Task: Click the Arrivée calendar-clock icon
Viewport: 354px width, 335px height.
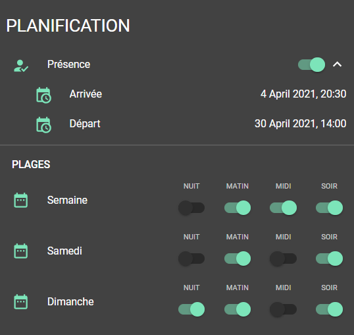Action: point(43,95)
